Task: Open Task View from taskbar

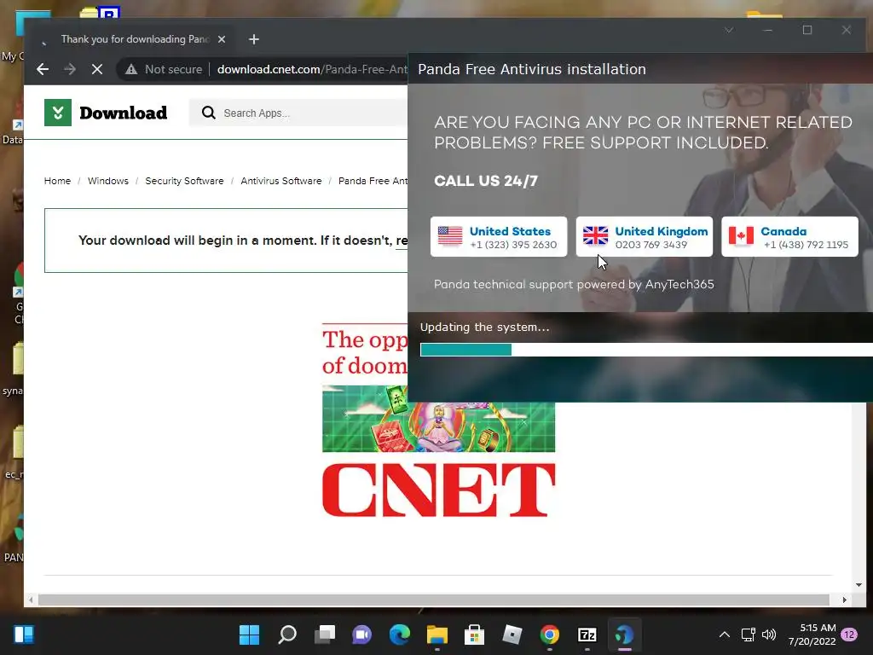Action: (x=325, y=635)
